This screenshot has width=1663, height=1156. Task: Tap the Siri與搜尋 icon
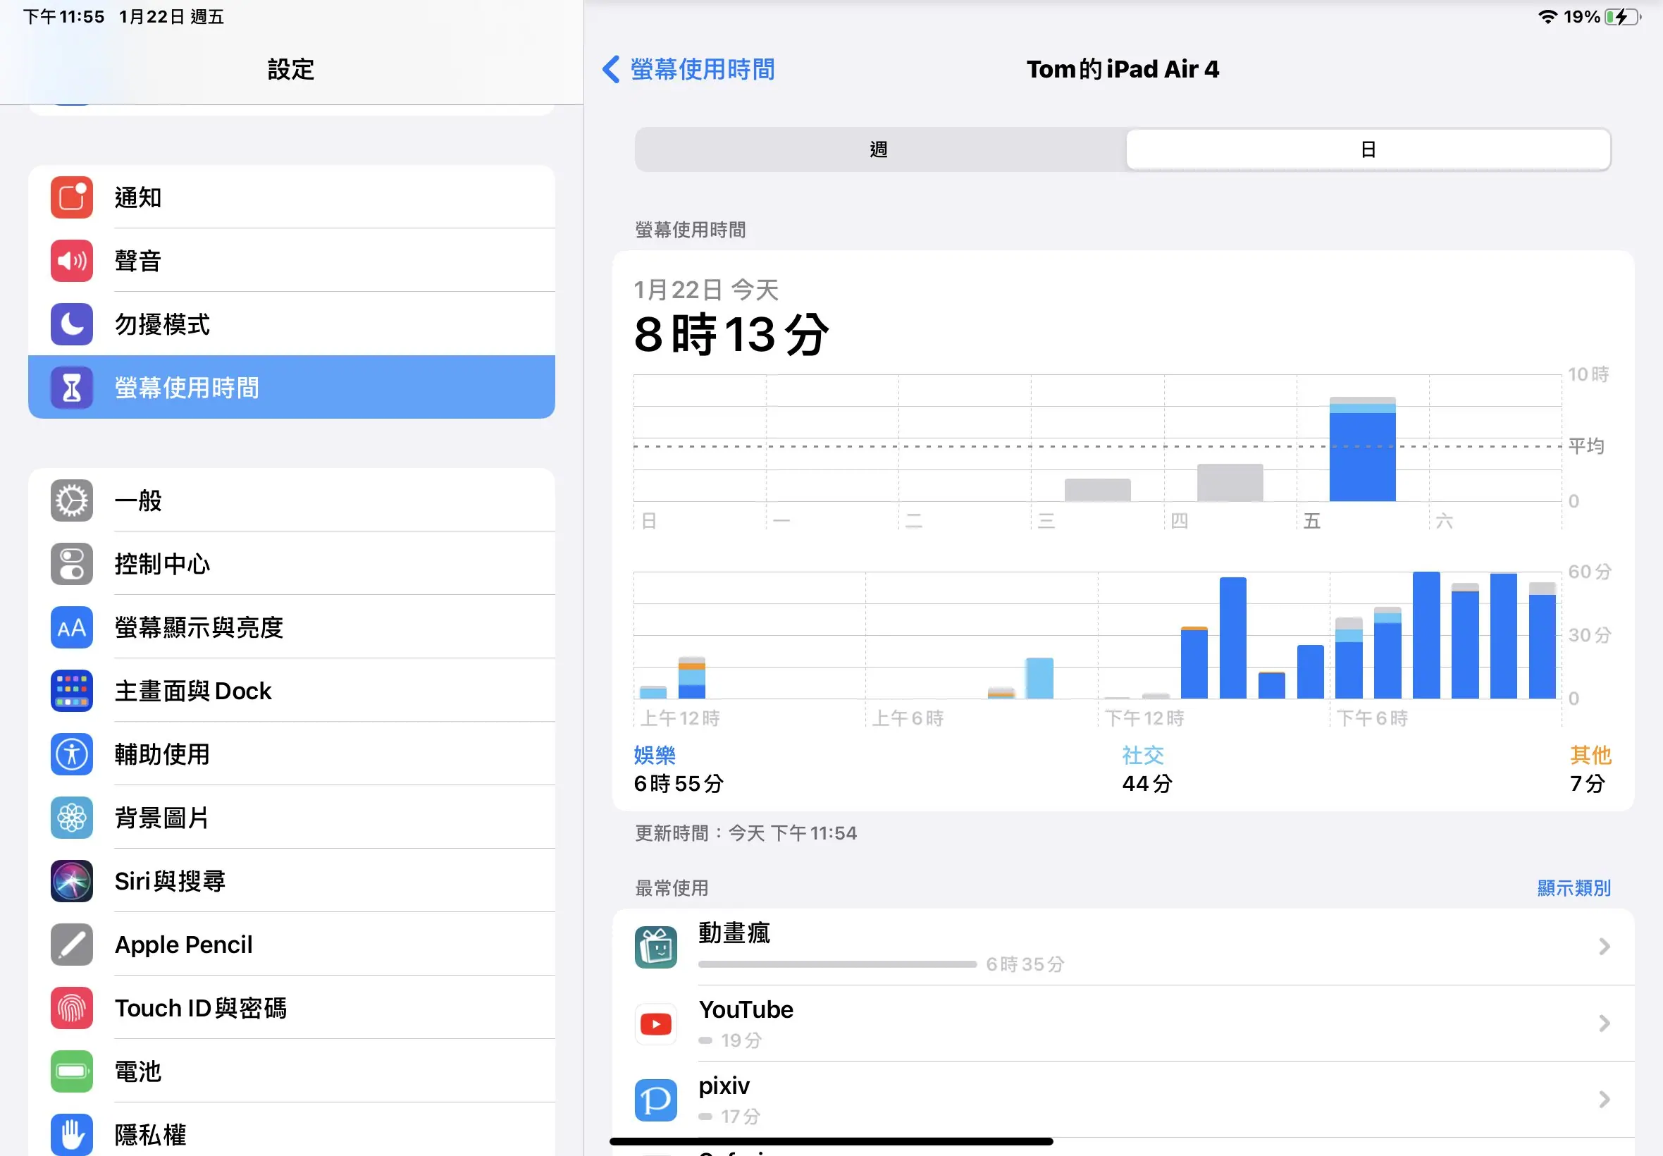(72, 881)
